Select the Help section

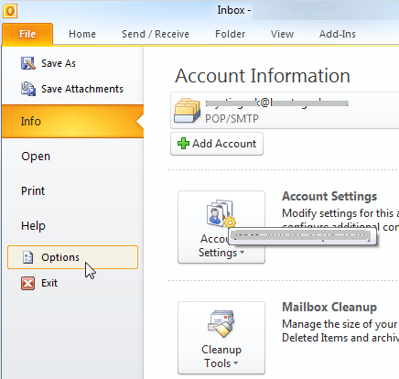(x=72, y=226)
